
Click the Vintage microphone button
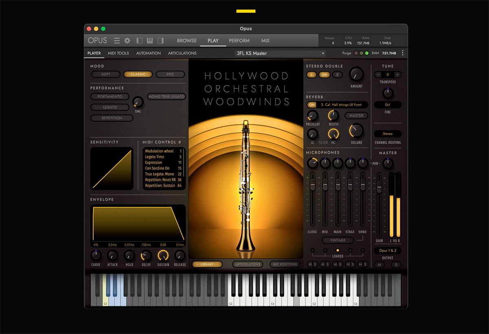coord(338,240)
